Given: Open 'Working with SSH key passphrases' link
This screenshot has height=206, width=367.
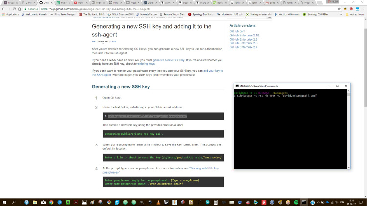Looking at the screenshot, I should 204,168.
